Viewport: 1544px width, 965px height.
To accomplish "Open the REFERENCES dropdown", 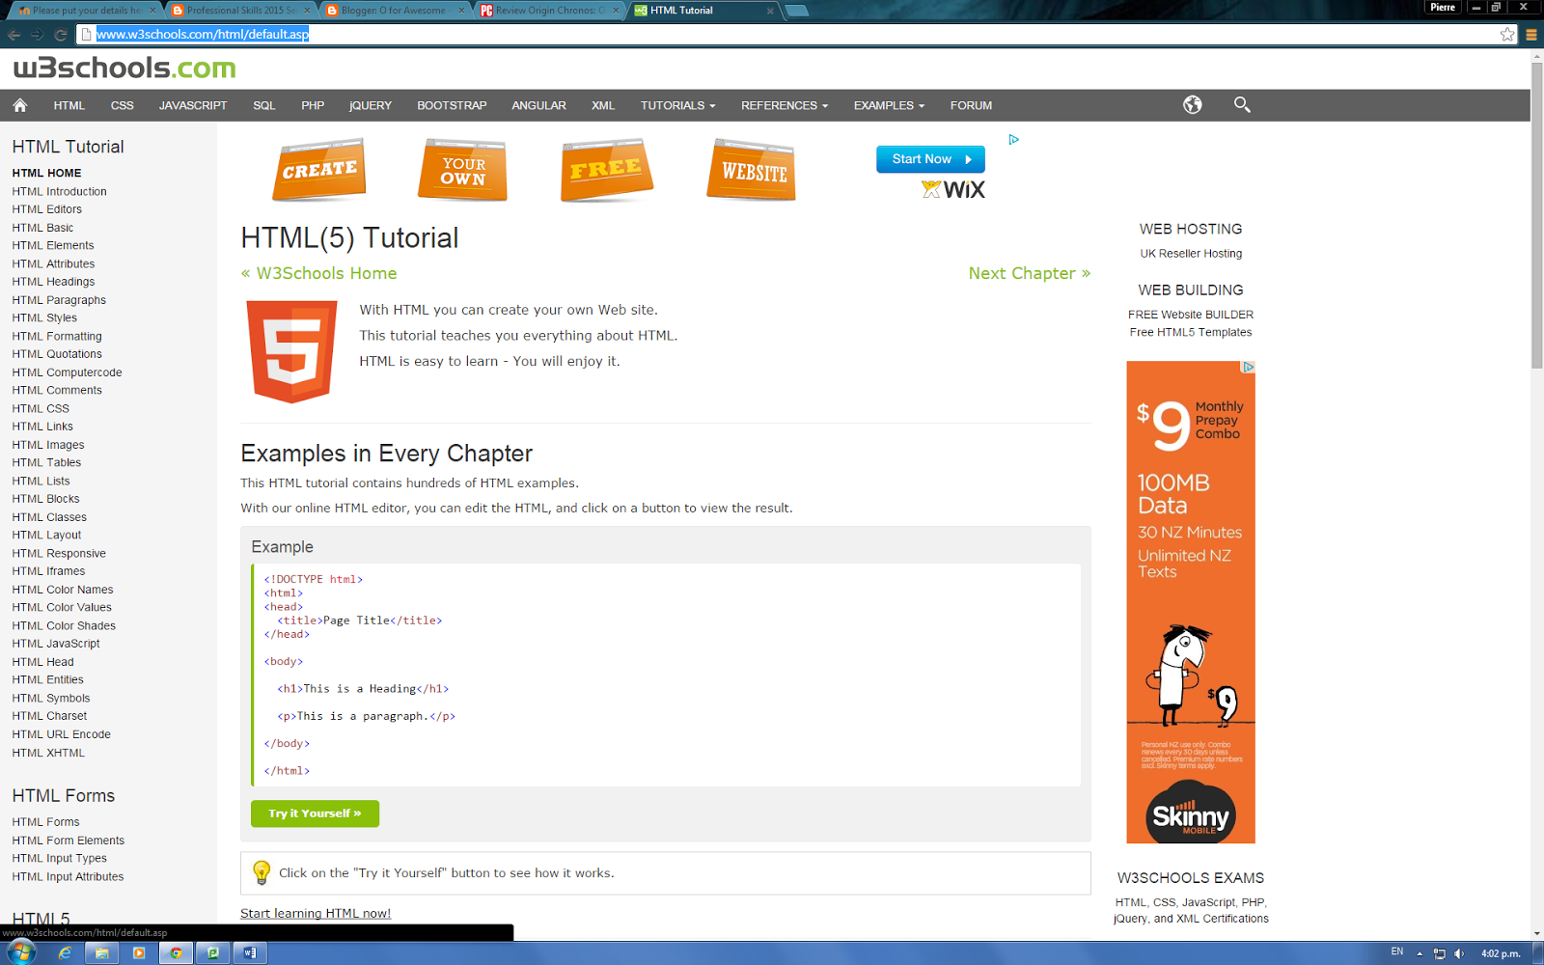I will click(x=783, y=105).
